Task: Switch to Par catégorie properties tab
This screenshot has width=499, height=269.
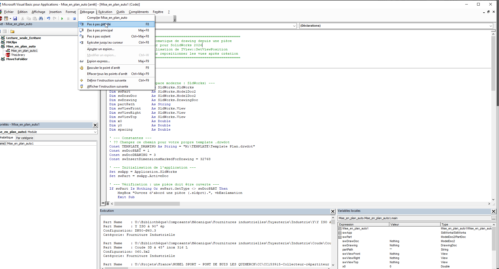Action: (25, 138)
